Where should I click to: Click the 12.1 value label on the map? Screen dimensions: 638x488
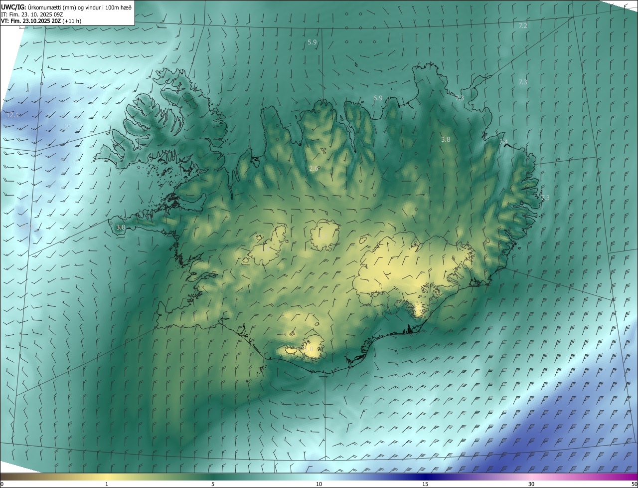[x=12, y=115]
